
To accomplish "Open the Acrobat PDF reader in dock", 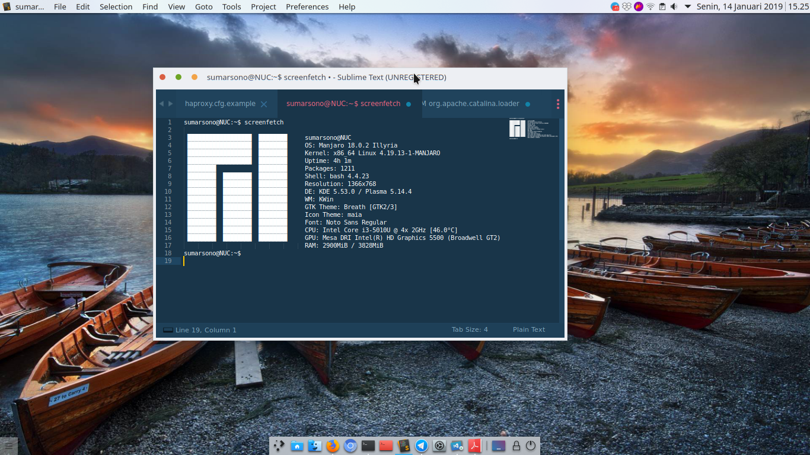I will (x=474, y=446).
